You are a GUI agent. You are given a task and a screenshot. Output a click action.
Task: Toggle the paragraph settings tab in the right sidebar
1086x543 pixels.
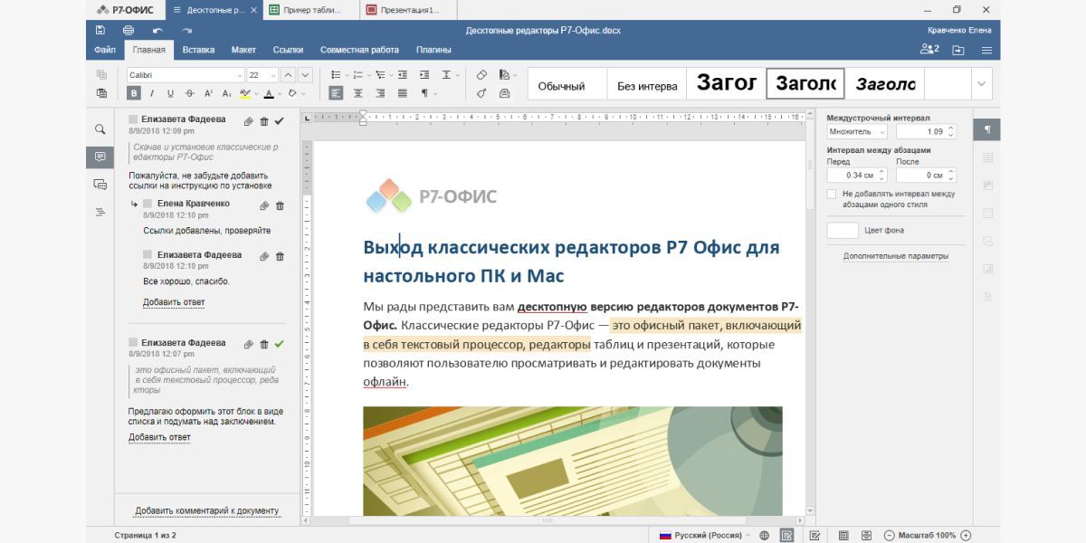click(987, 129)
